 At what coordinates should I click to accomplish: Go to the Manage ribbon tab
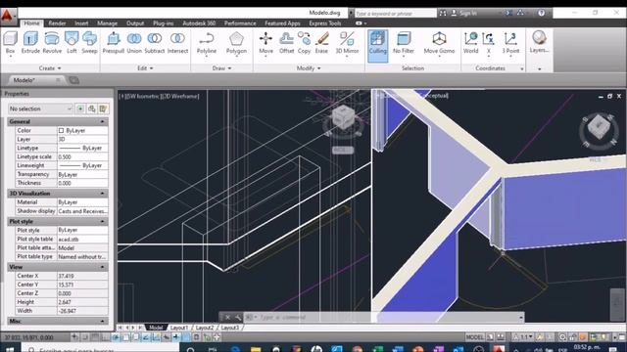pos(107,23)
